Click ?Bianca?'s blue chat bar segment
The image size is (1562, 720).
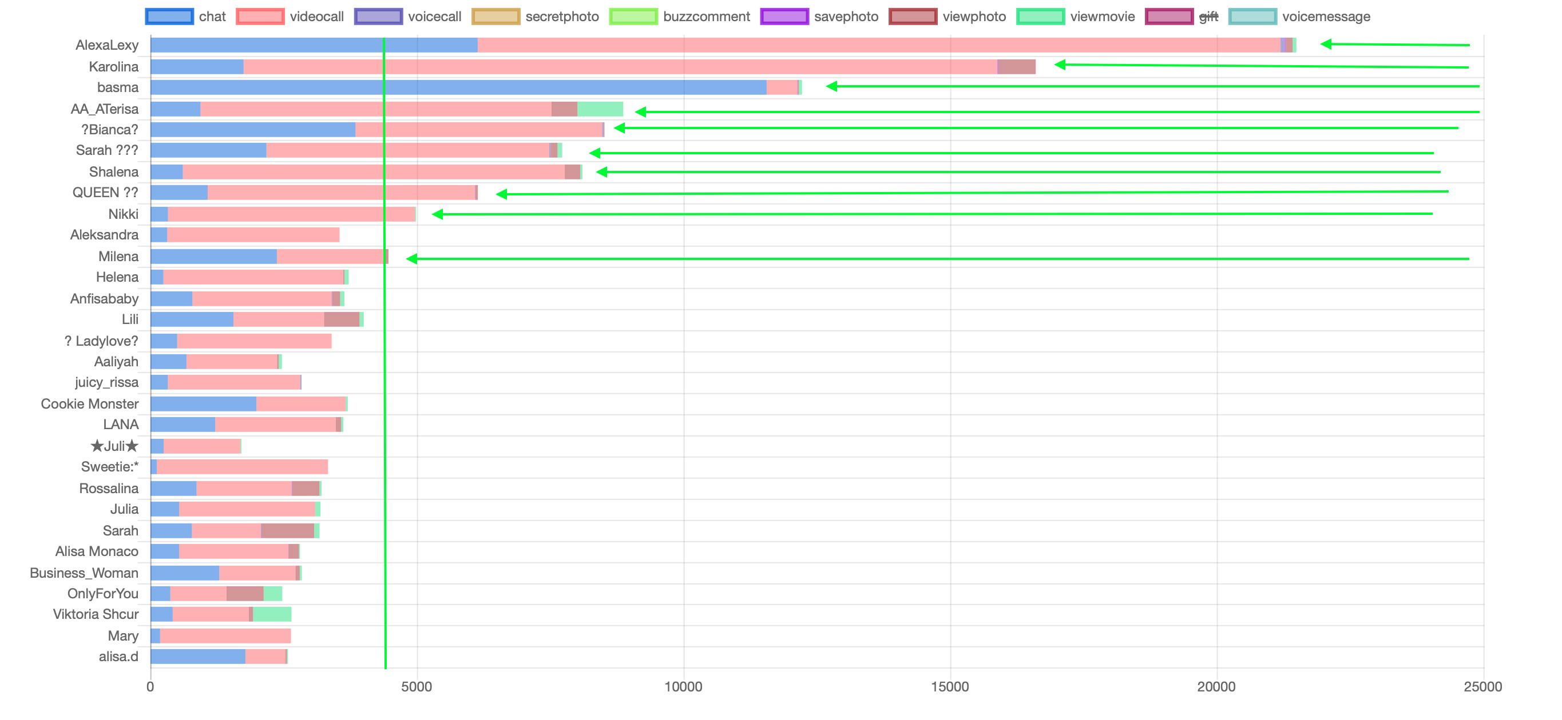[x=253, y=130]
